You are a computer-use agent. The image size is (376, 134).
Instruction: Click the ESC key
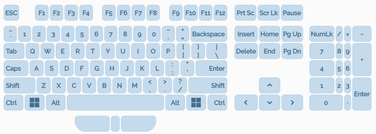[x=11, y=13]
